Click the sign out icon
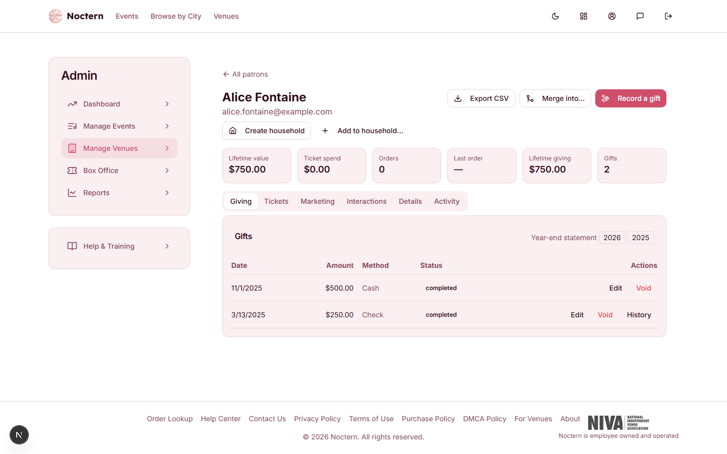This screenshot has width=727, height=454. coord(668,16)
